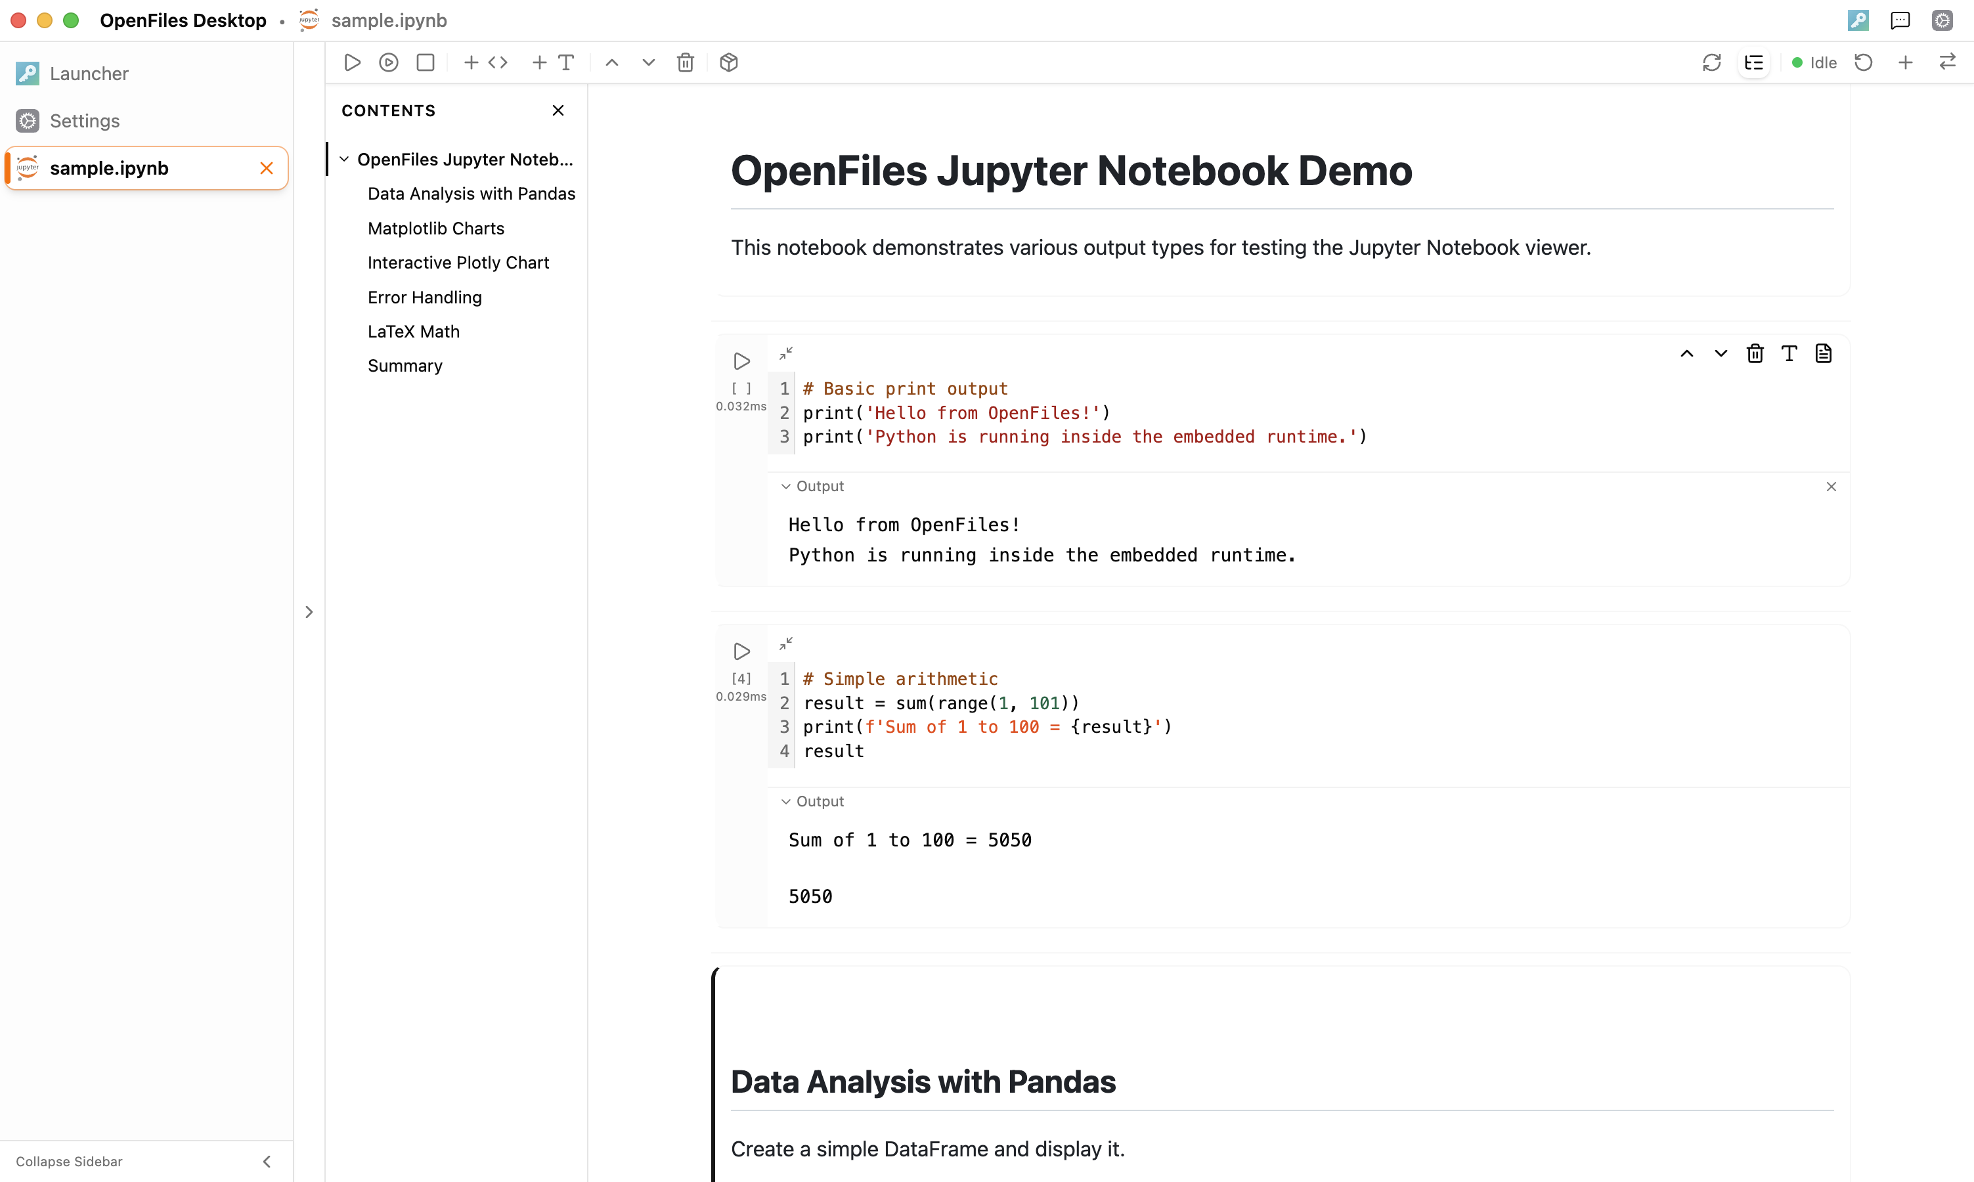
Task: Run the Basic print output cell
Action: (741, 361)
